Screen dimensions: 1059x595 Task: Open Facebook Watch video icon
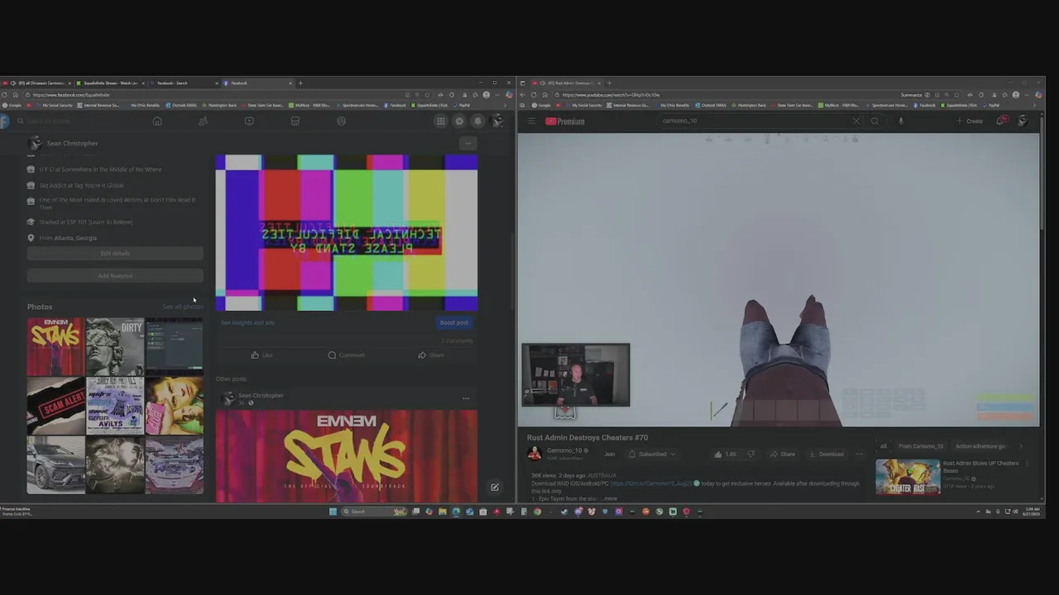click(x=249, y=121)
